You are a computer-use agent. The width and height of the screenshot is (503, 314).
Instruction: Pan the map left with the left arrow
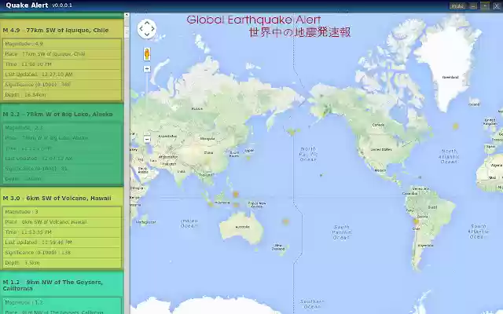pyautogui.click(x=141, y=29)
